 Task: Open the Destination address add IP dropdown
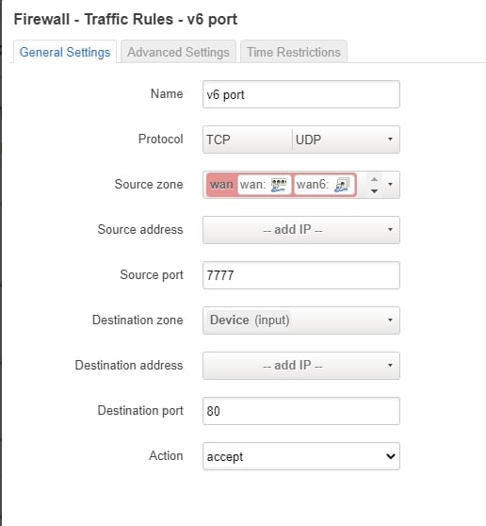click(301, 366)
